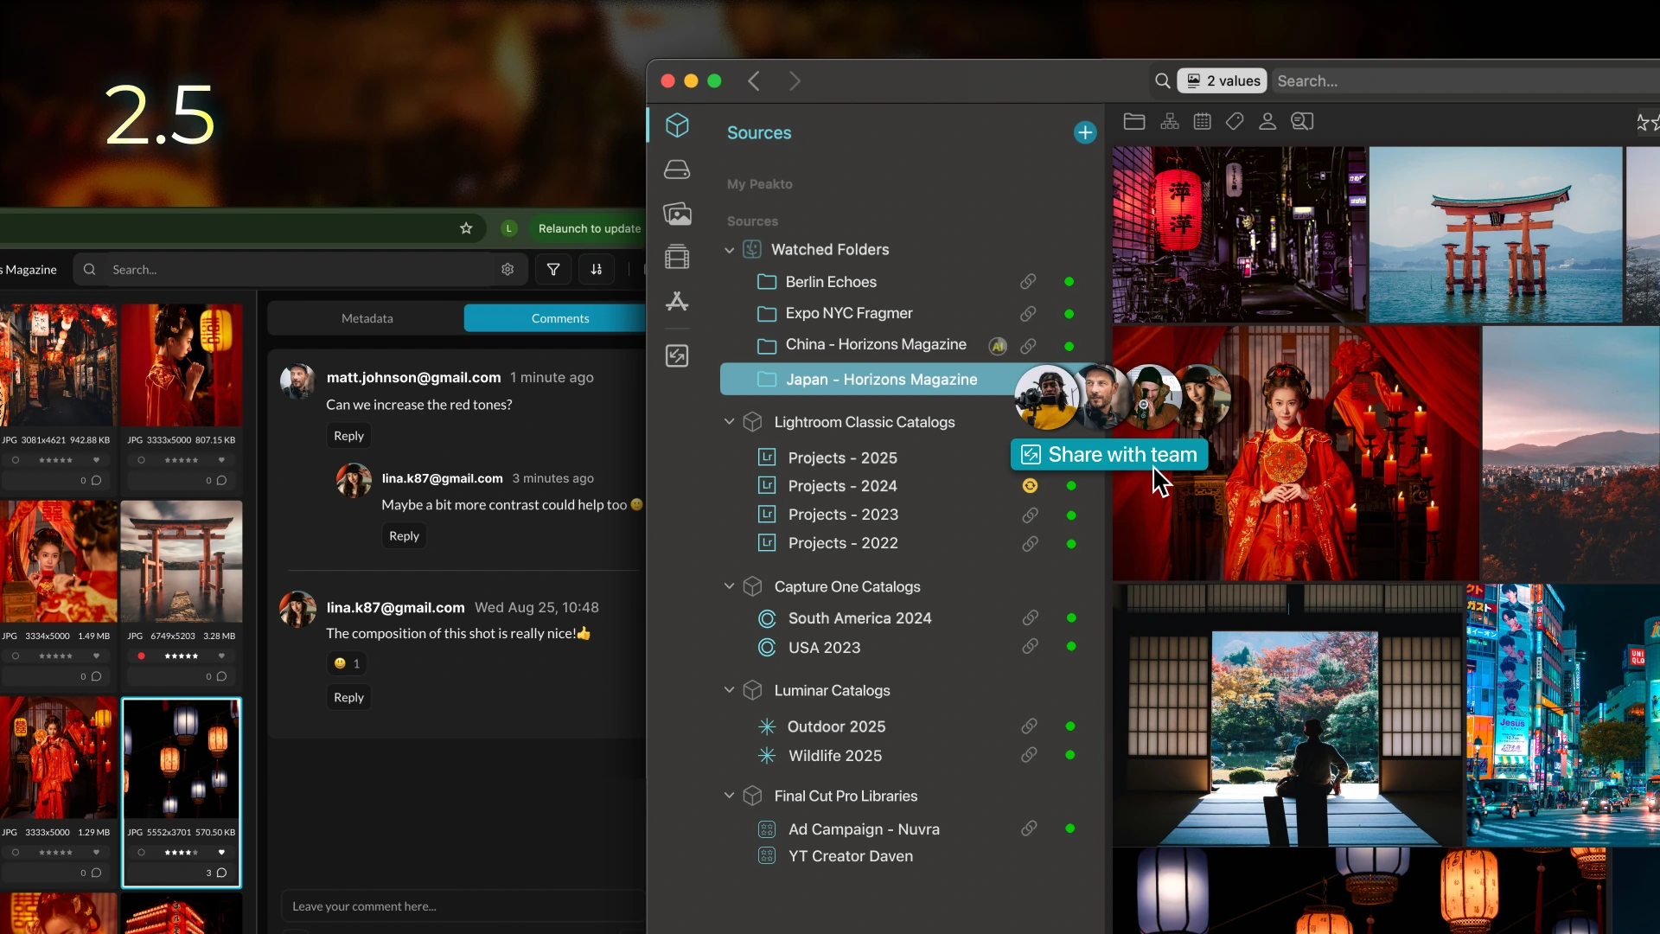Collapse the Luminar Catalogs section
Image resolution: width=1660 pixels, height=934 pixels.
(x=730, y=690)
